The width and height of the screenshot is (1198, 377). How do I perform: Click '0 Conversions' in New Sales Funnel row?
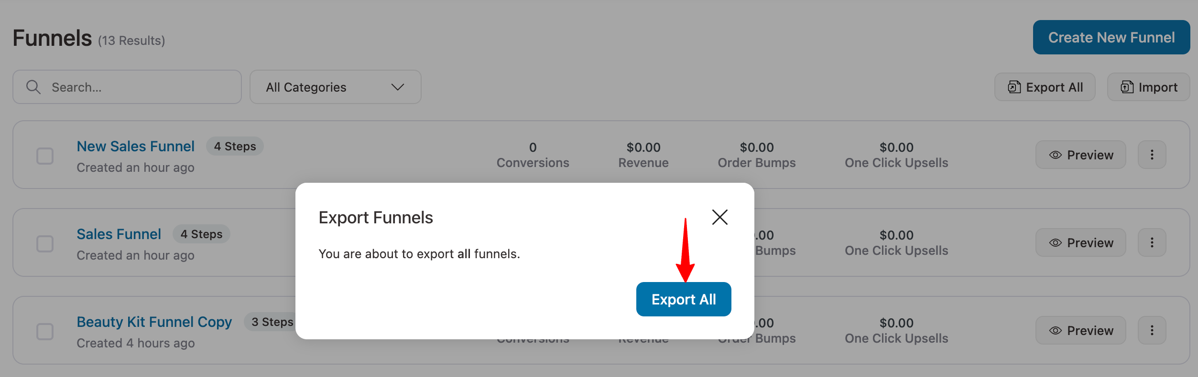pos(533,155)
